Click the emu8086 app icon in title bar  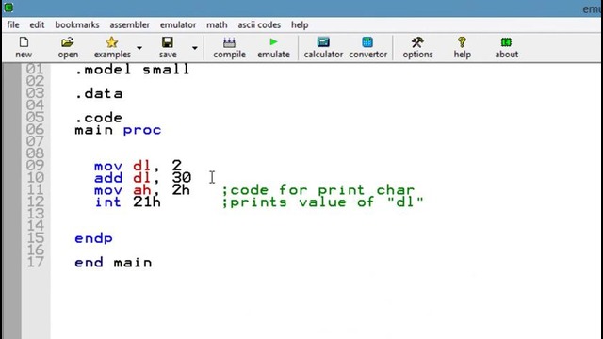8,8
